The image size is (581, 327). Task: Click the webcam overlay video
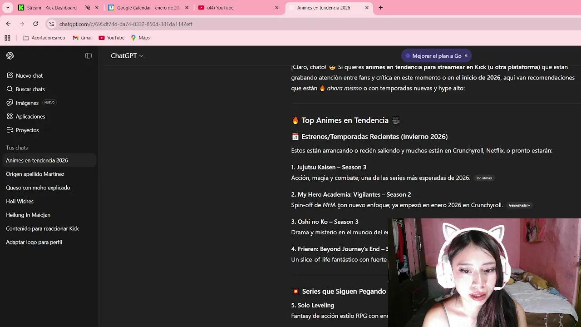[484, 272]
